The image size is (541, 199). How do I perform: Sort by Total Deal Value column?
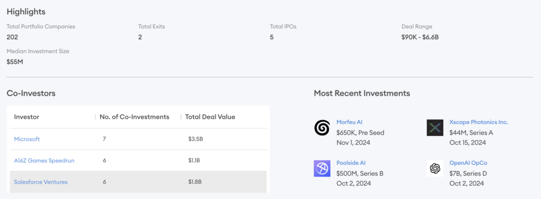click(x=210, y=117)
